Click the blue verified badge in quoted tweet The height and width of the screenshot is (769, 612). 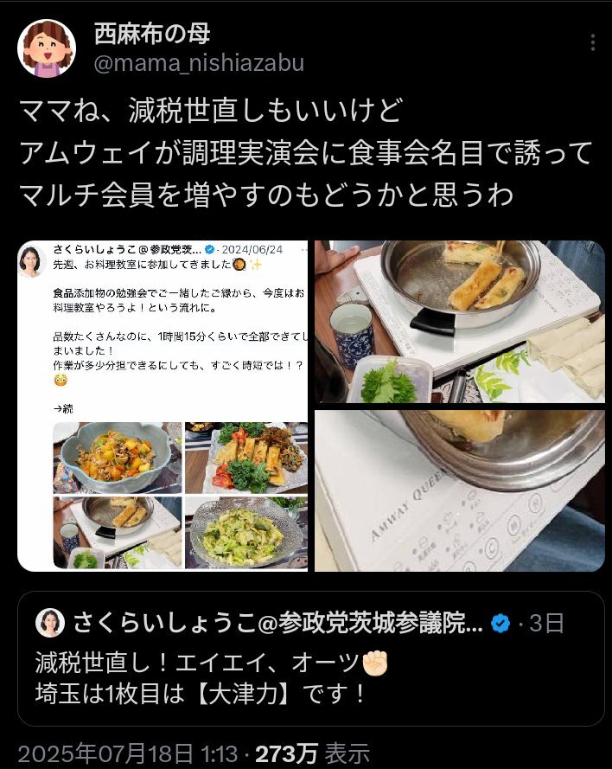tap(500, 624)
